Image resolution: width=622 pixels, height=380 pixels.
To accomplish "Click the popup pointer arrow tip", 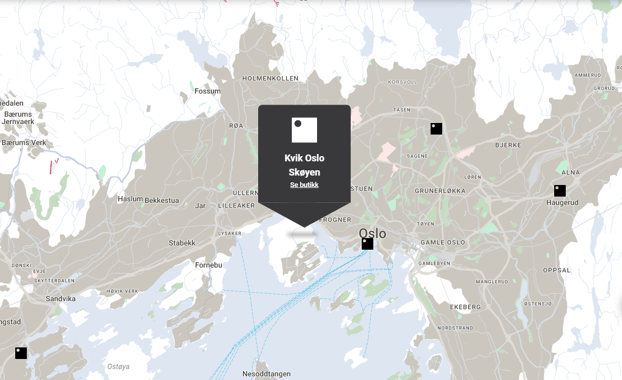I will click(304, 226).
